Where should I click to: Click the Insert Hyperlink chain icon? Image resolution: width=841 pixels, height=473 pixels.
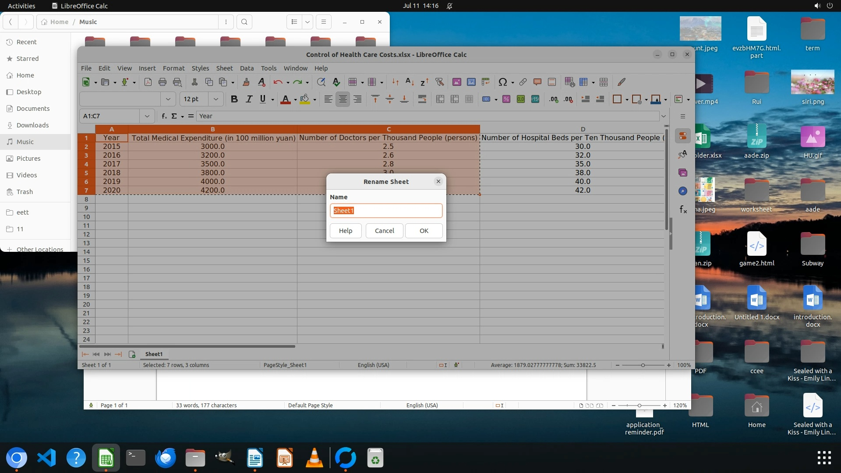pos(523,82)
